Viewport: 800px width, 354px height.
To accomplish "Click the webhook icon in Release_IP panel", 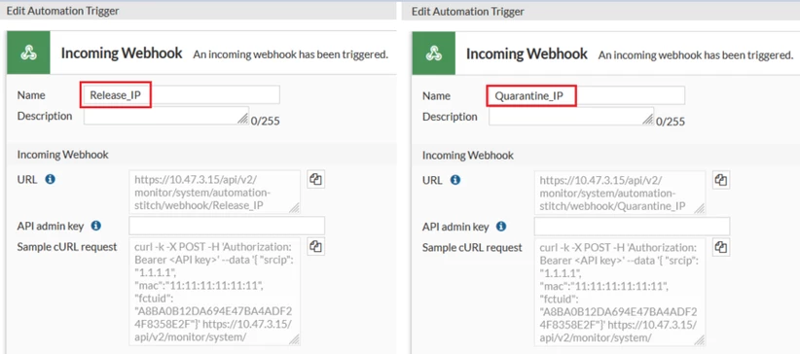I will click(28, 53).
